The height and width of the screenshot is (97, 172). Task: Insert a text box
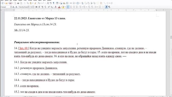67,3
